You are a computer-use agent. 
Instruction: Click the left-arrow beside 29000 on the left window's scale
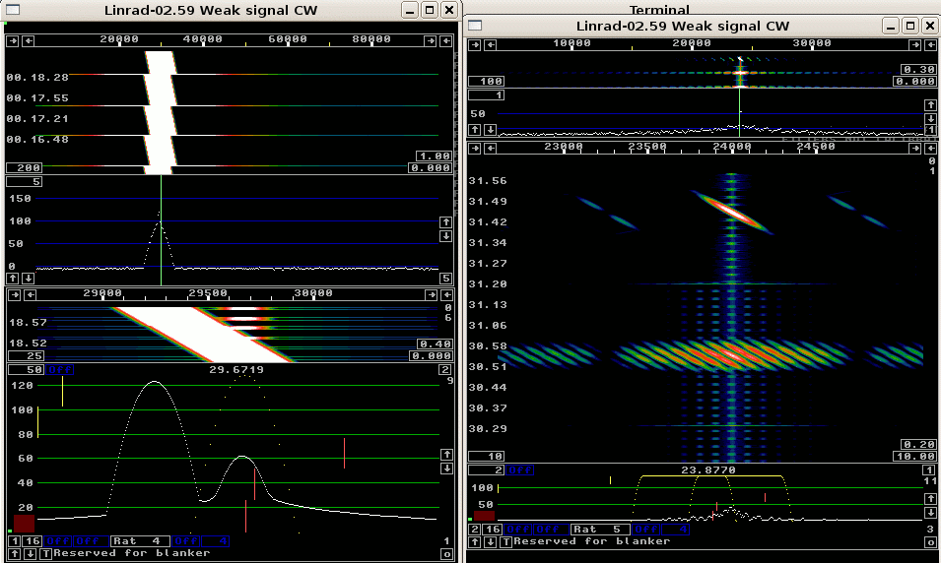click(30, 294)
